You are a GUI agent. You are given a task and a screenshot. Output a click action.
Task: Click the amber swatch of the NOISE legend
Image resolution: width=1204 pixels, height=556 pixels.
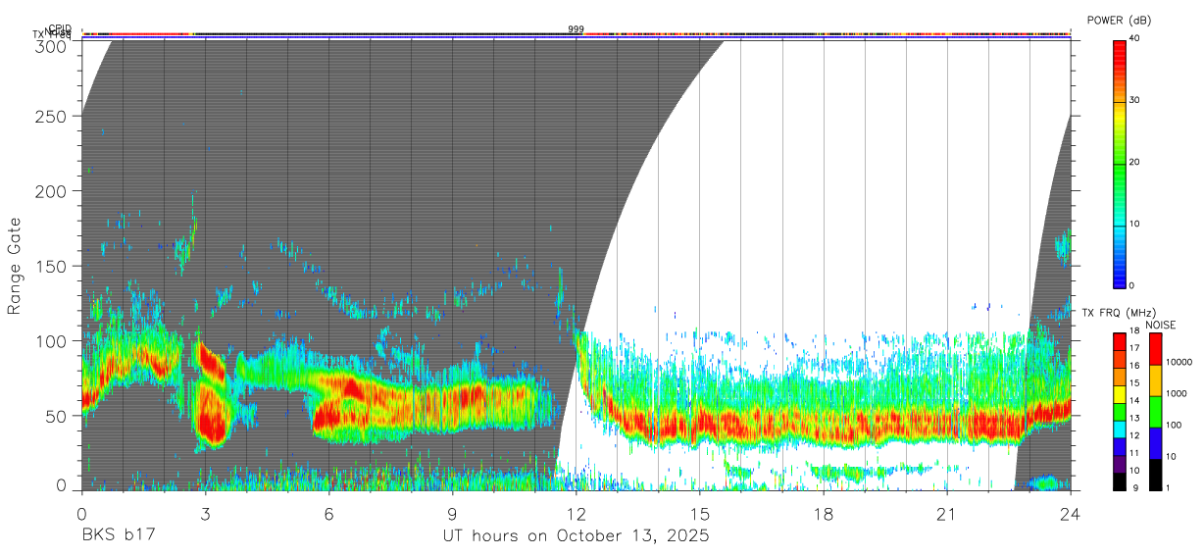[1155, 380]
